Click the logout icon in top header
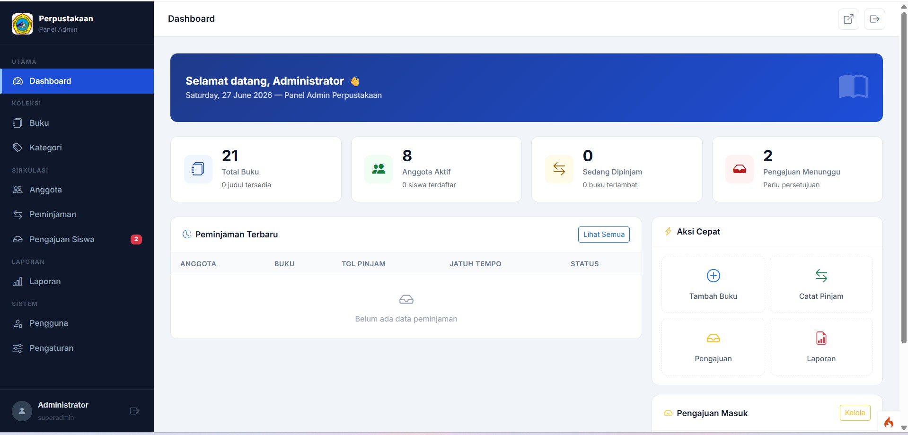The width and height of the screenshot is (908, 435). point(874,19)
